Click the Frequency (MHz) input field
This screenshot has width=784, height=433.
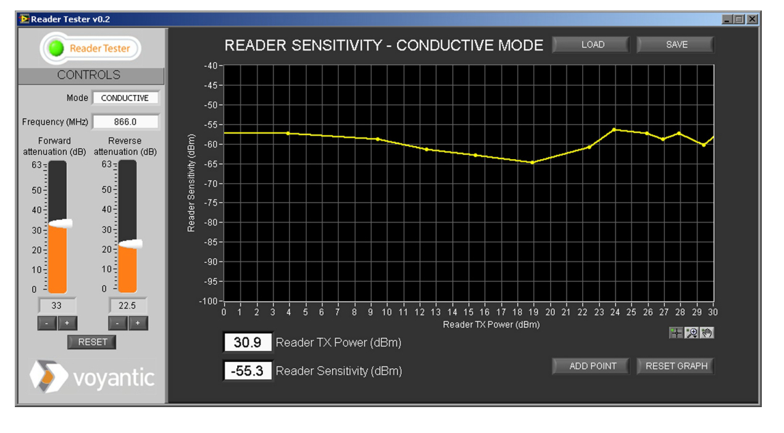125,122
